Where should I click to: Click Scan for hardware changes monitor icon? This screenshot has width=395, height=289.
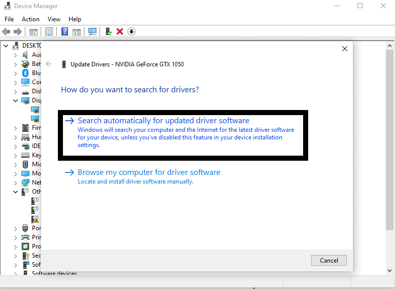point(92,31)
